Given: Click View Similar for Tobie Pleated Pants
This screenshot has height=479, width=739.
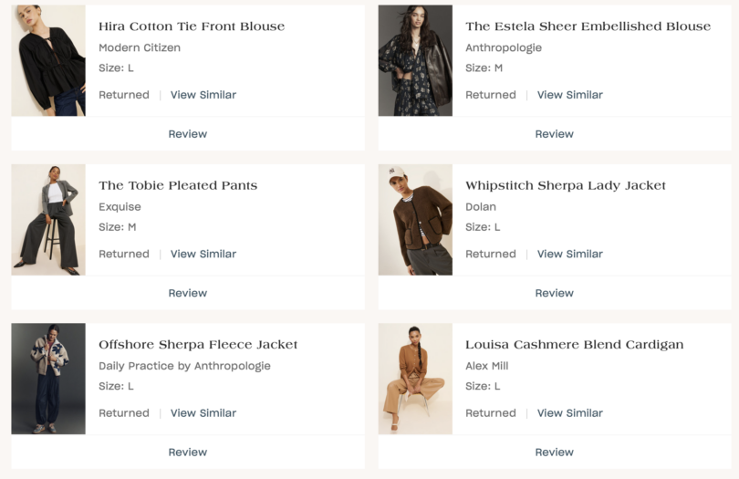Looking at the screenshot, I should coord(203,254).
